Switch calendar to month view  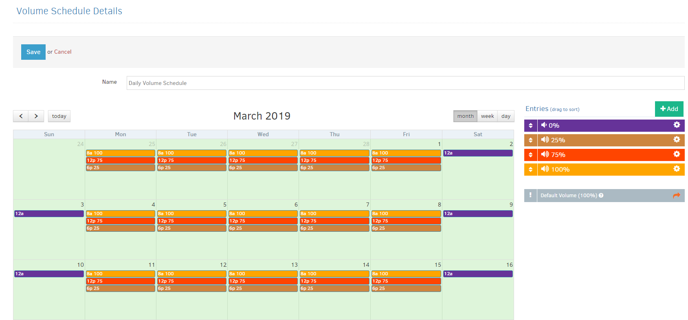[465, 116]
